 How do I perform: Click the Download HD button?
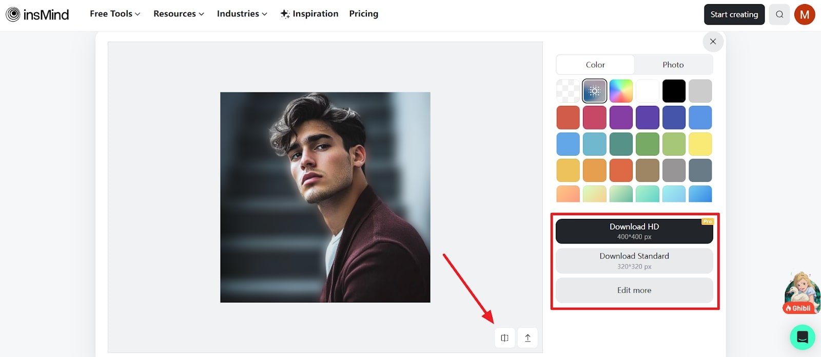coord(634,231)
